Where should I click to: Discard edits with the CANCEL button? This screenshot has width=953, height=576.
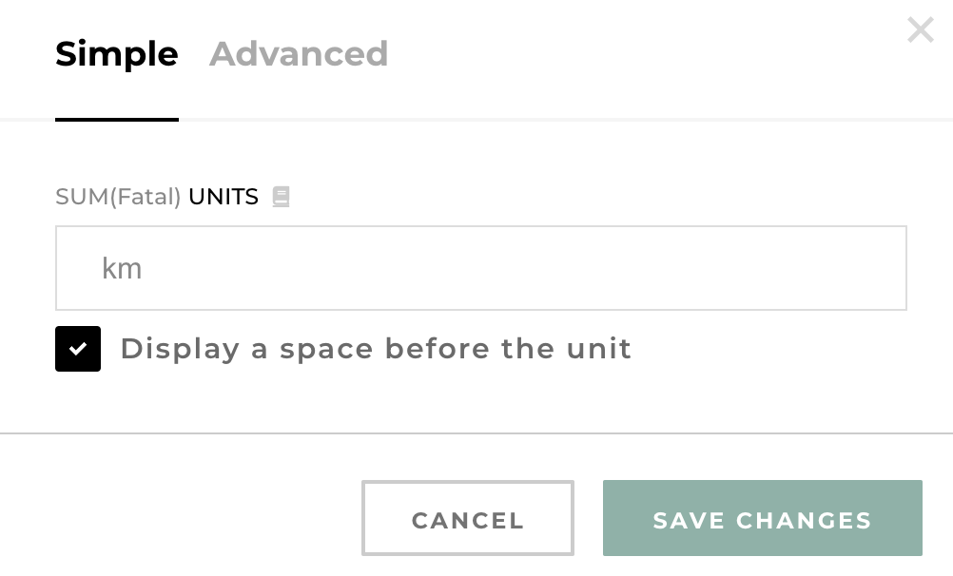[468, 518]
